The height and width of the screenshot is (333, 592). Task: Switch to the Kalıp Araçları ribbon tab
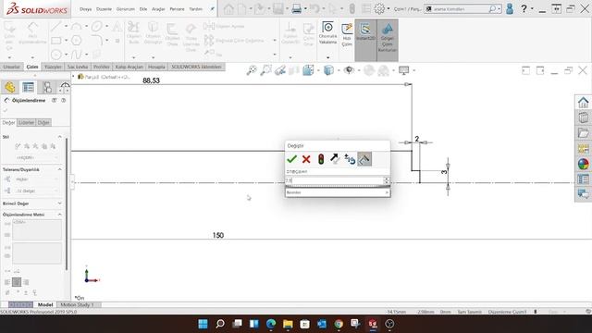129,67
